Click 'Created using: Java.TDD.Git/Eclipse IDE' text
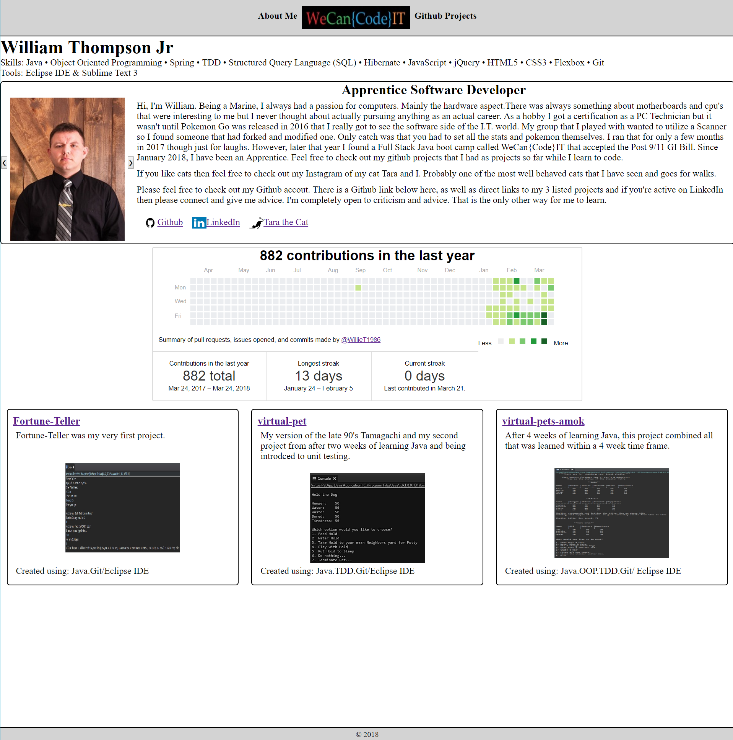This screenshot has width=733, height=740. (337, 571)
